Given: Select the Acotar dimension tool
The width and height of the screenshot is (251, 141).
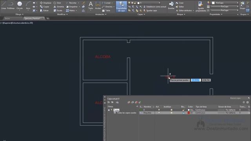Looking at the screenshot, I should (98, 5).
